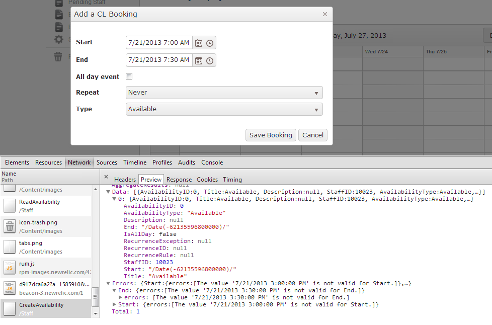Open time picker for End field
The height and width of the screenshot is (325, 492).
coord(210,60)
